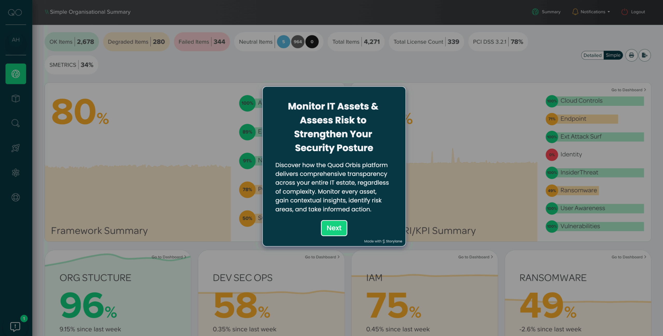Open the Made with Storylane link
663x336 pixels.
click(x=383, y=241)
